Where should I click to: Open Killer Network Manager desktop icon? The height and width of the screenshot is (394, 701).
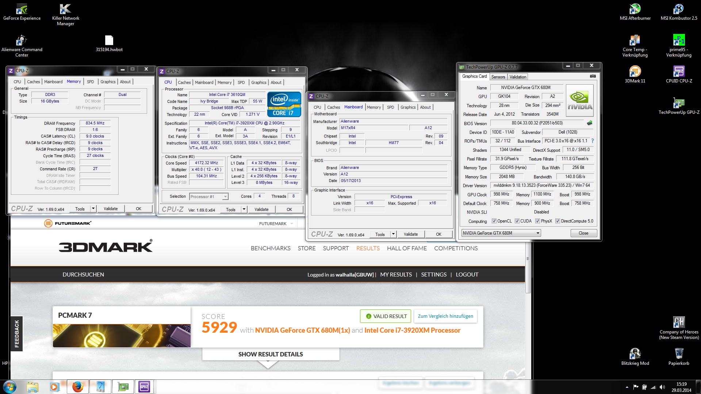coord(65,15)
